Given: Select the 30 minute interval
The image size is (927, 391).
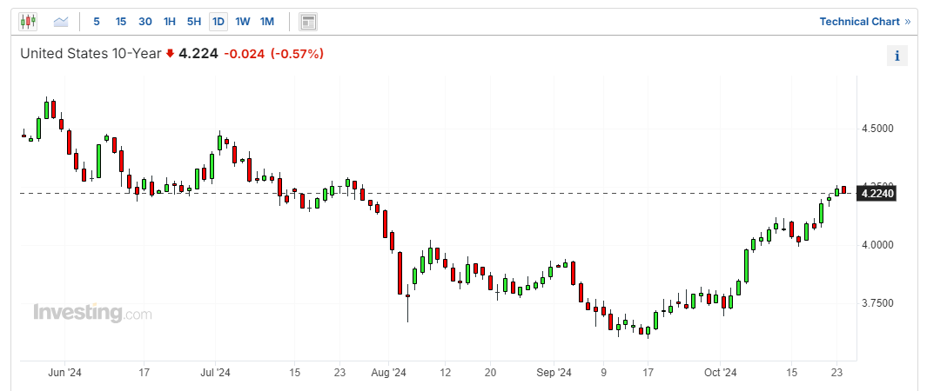Looking at the screenshot, I should (144, 22).
